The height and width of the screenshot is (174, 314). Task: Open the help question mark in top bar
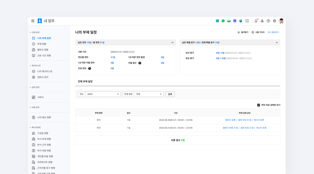[x=268, y=21]
